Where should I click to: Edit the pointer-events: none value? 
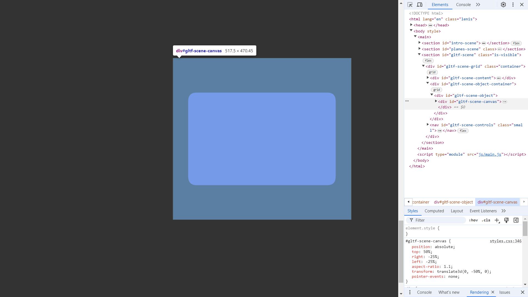pos(453,277)
